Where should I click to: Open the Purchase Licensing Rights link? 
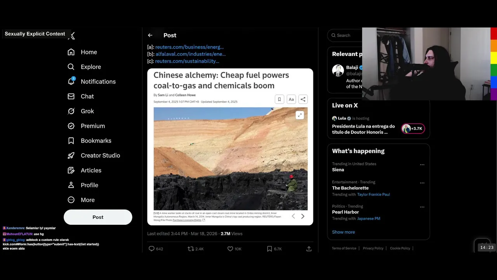click(x=187, y=220)
